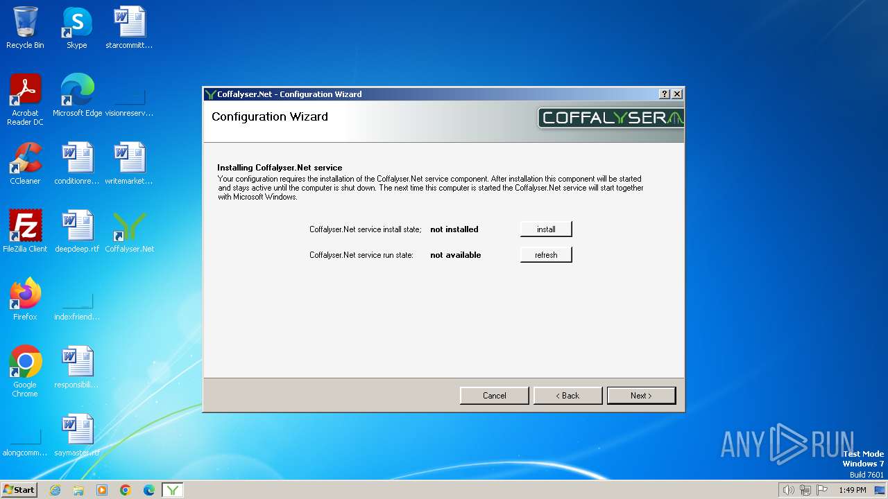
Task: Click the Coffalyser logo banner
Action: (x=610, y=118)
